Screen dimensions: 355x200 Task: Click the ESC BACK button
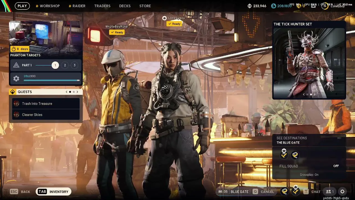pos(20,192)
